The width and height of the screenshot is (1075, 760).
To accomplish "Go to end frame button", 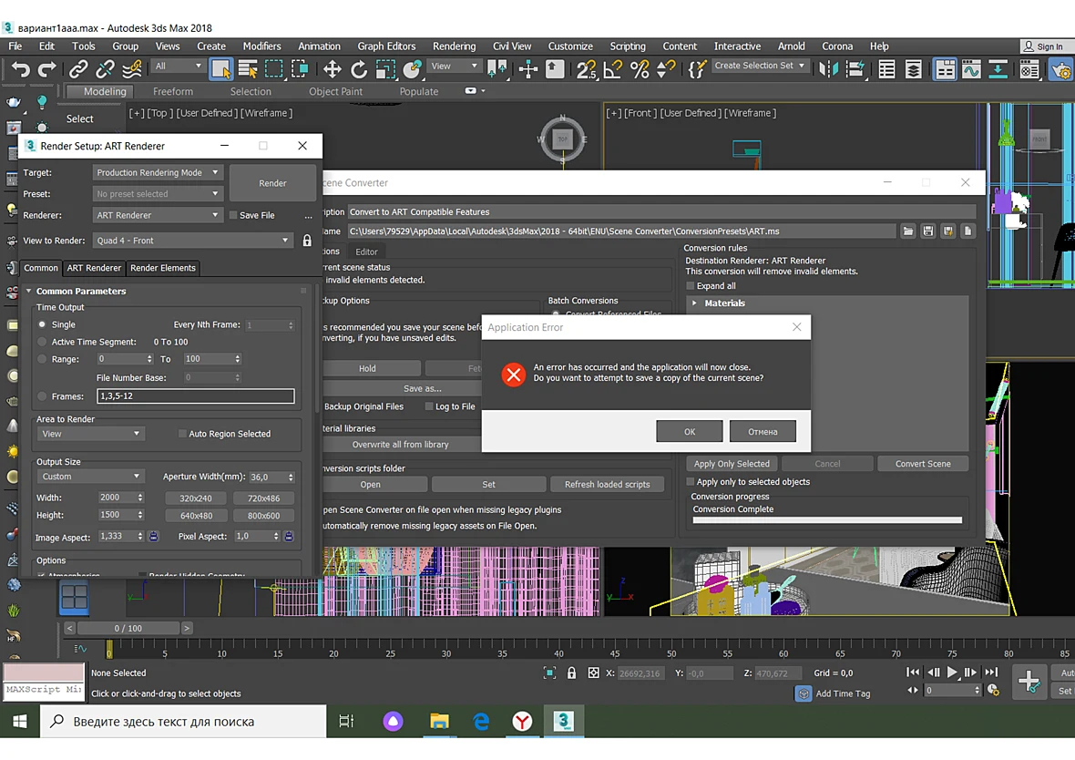I will 992,673.
